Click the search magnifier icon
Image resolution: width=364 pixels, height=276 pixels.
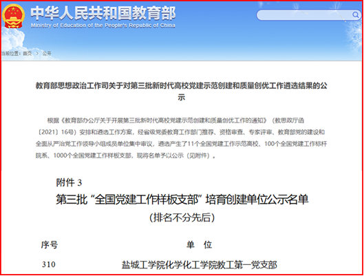355,15
